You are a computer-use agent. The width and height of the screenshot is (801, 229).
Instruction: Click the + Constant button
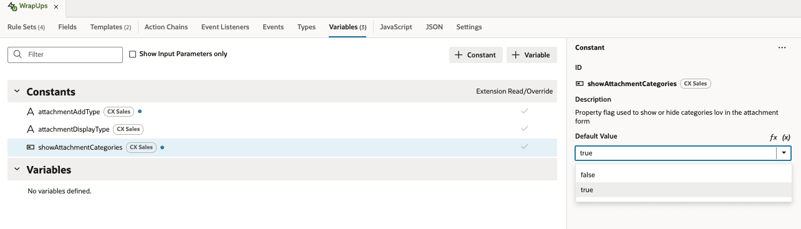[x=476, y=55]
